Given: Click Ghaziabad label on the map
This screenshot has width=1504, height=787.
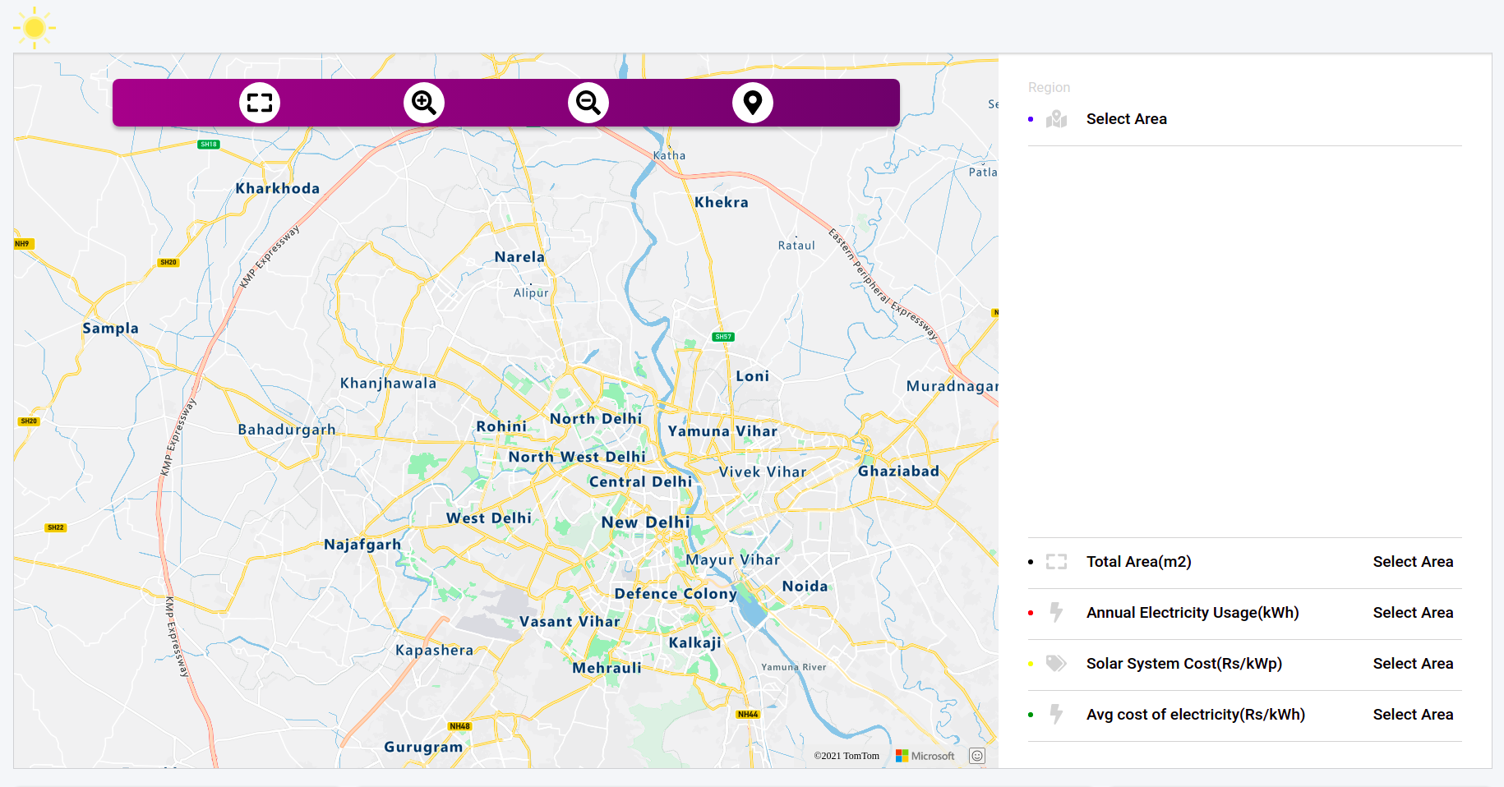Looking at the screenshot, I should (898, 472).
